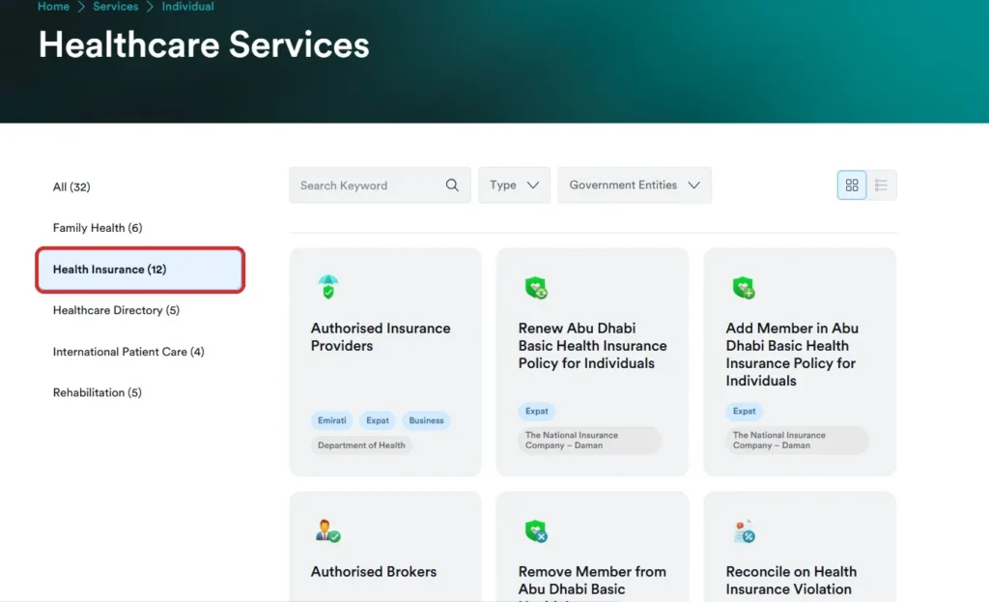This screenshot has height=602, width=989.
Task: Switch to list view layout
Action: click(x=881, y=185)
